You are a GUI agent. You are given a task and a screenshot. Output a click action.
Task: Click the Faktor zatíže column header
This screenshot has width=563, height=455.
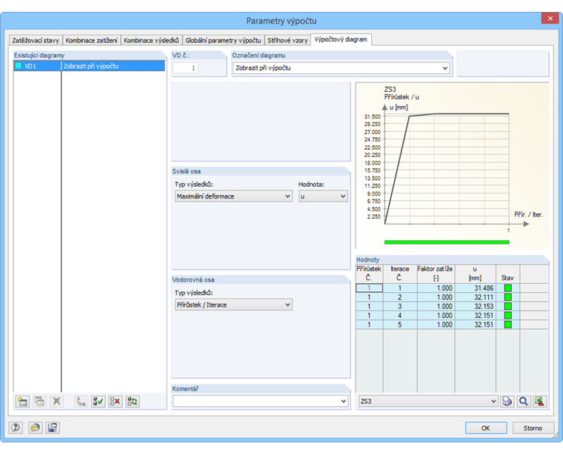[436, 273]
